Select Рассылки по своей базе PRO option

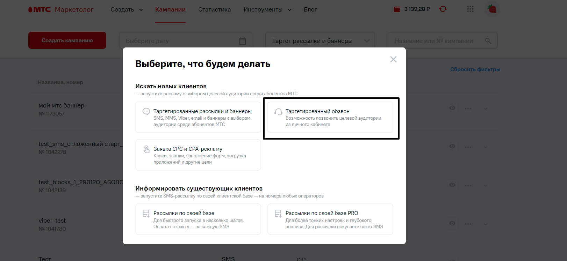coord(330,219)
